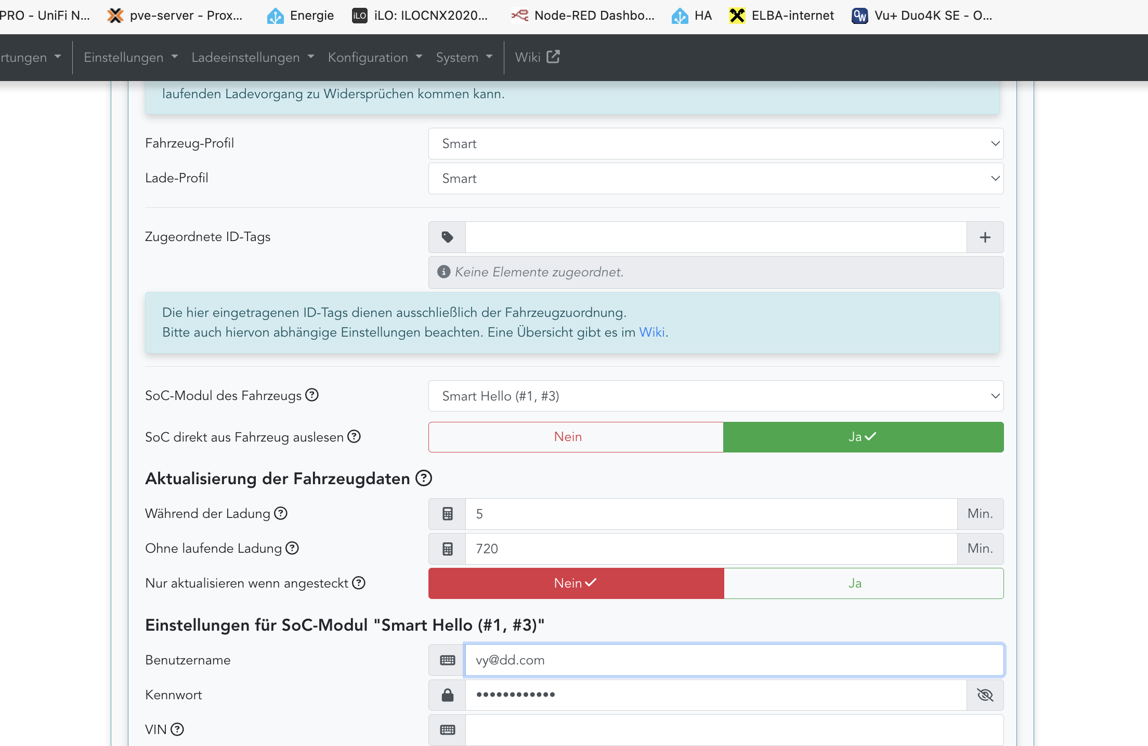Click help icon for Während der Ladung
Image resolution: width=1148 pixels, height=746 pixels.
coord(281,513)
